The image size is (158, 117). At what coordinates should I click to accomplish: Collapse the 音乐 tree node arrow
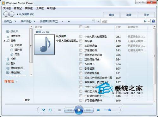pyautogui.click(x=4, y=41)
